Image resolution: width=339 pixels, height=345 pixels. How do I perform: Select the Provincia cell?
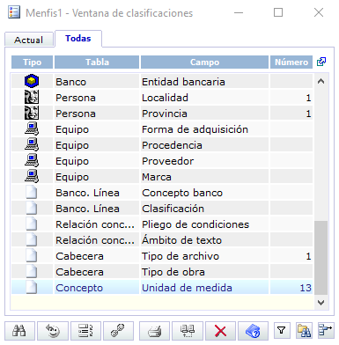(x=204, y=114)
